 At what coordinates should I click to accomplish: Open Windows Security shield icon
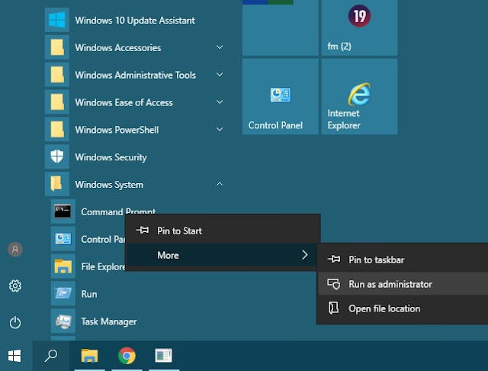[x=57, y=156]
